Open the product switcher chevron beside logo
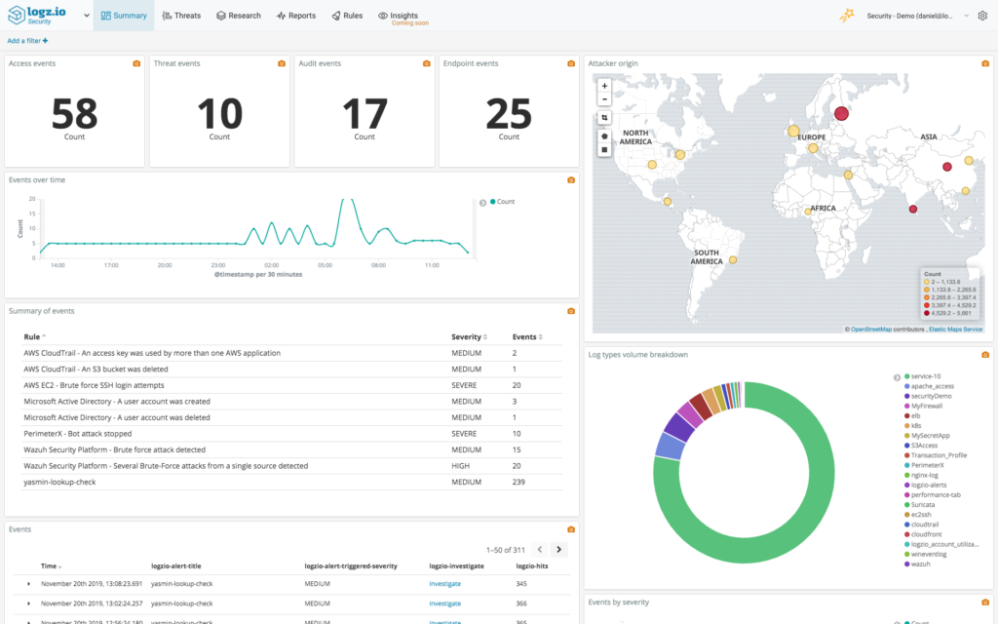This screenshot has height=624, width=998. pyautogui.click(x=87, y=16)
